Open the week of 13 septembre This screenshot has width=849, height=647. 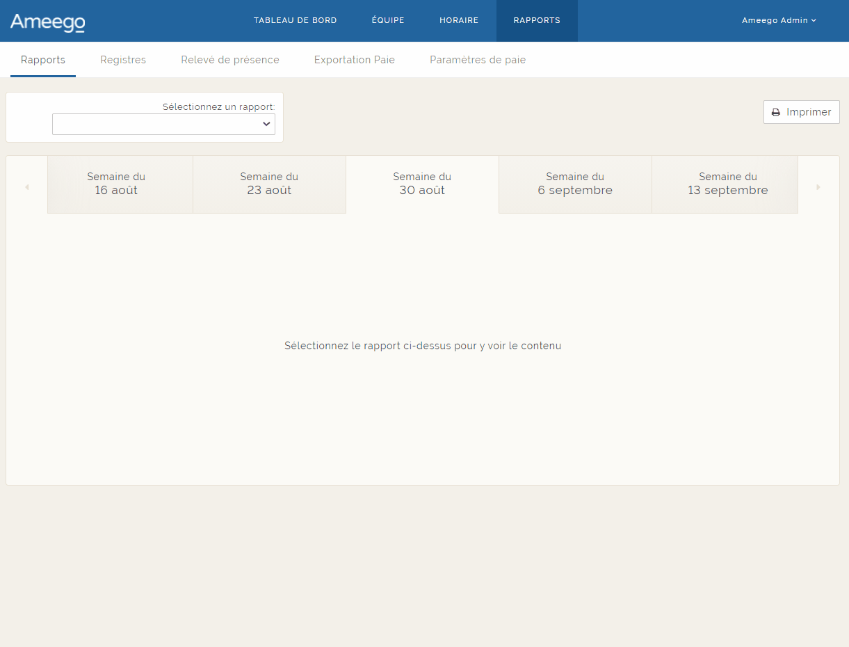point(728,184)
